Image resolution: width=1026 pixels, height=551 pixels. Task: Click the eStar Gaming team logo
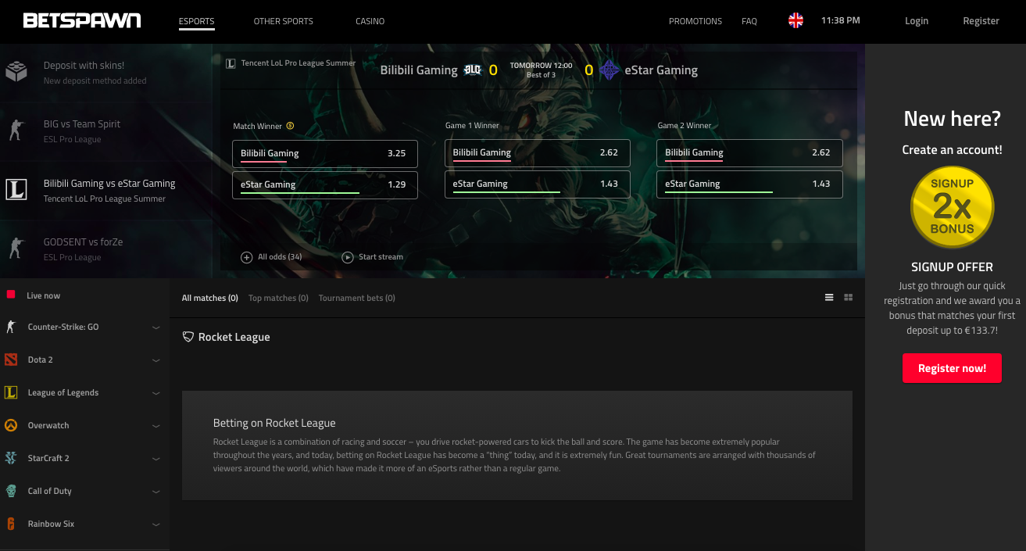[x=610, y=70]
